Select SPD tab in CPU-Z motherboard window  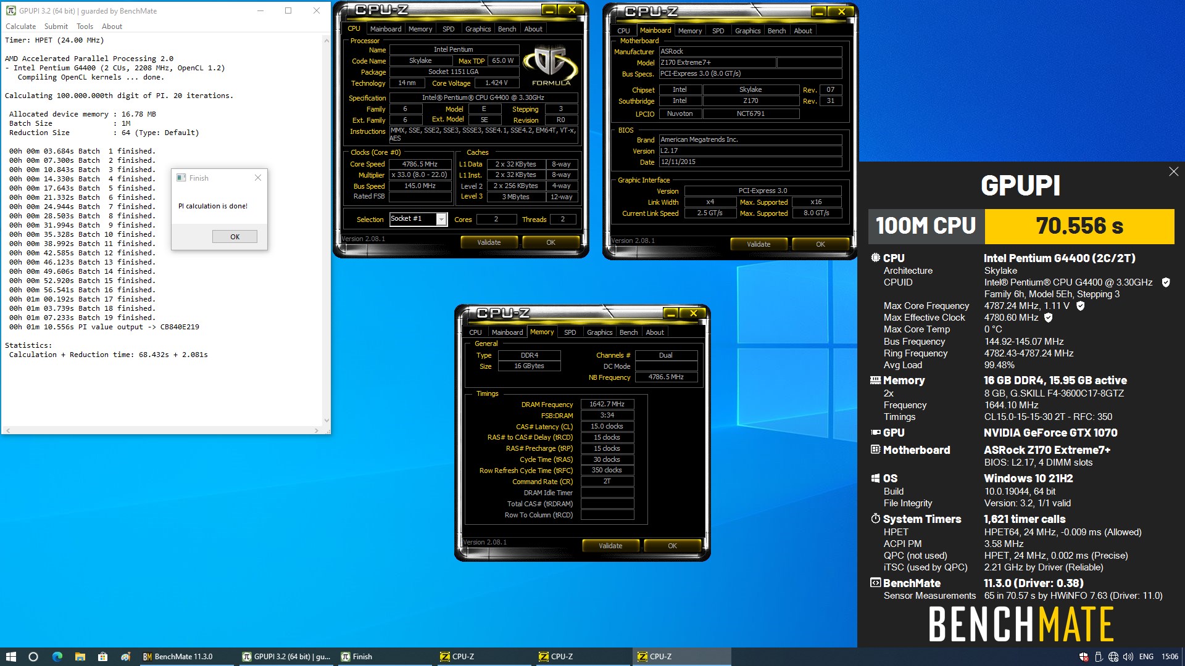718,31
